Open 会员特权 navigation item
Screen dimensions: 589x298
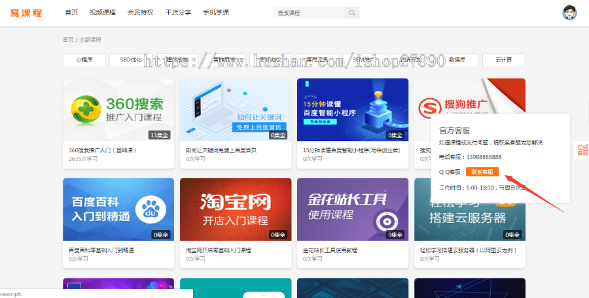click(x=141, y=12)
